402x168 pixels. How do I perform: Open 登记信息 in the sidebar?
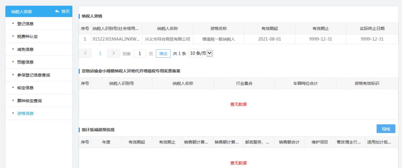point(25,24)
